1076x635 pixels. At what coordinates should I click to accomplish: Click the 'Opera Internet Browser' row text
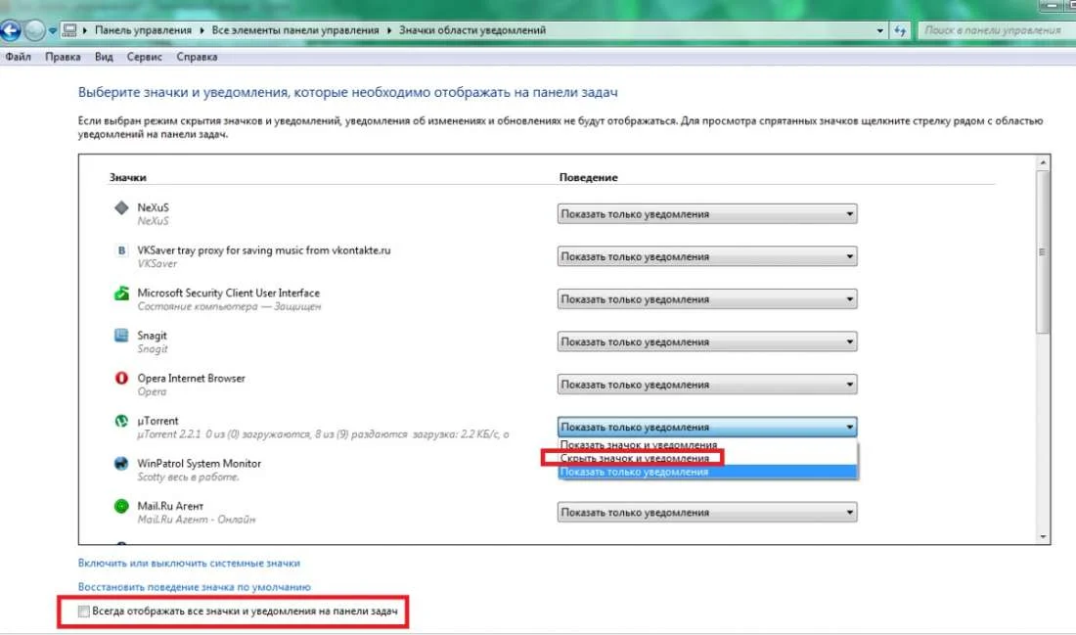(191, 379)
